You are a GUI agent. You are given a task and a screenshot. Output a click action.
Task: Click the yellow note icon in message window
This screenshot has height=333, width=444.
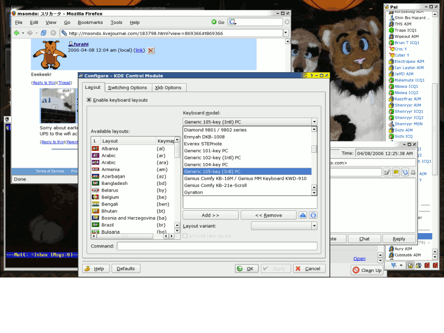pos(396,172)
